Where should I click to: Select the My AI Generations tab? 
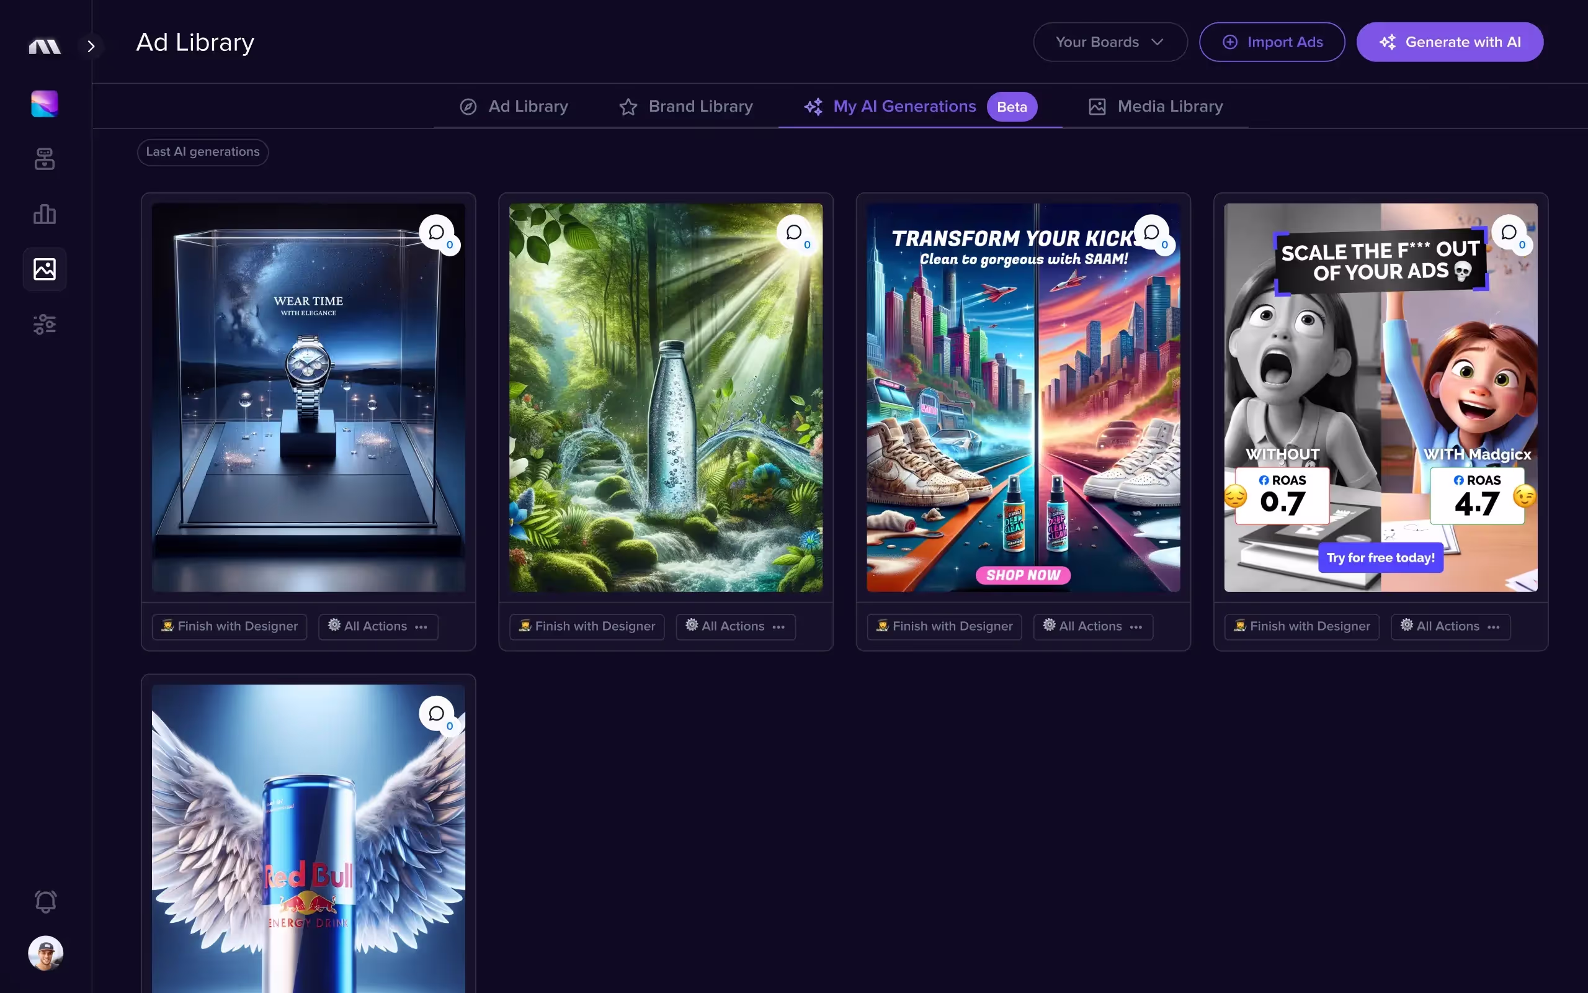tap(920, 106)
